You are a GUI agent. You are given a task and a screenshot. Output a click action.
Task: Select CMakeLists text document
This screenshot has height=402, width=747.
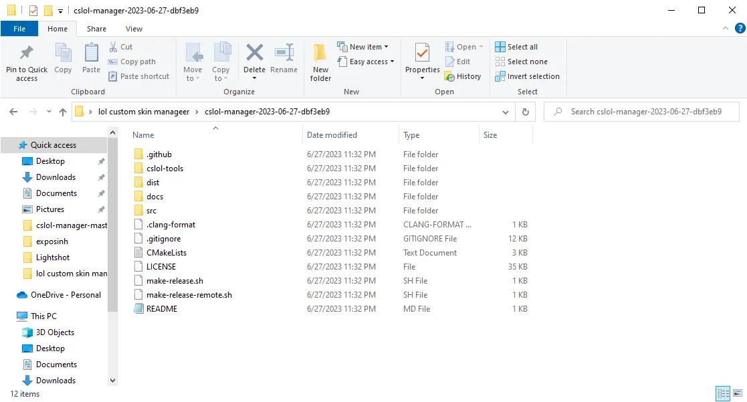click(x=167, y=252)
